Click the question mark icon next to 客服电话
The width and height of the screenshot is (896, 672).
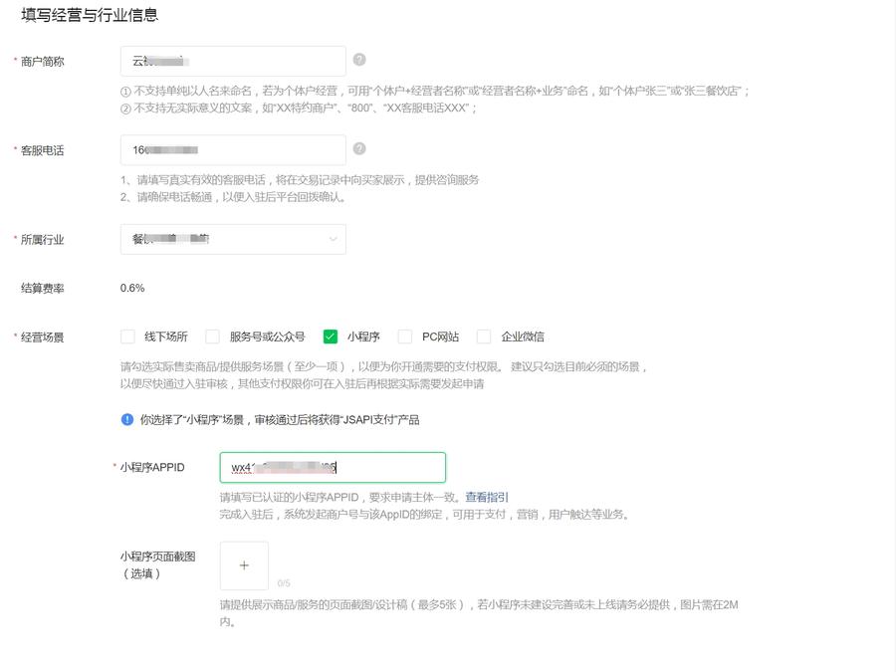pyautogui.click(x=358, y=147)
